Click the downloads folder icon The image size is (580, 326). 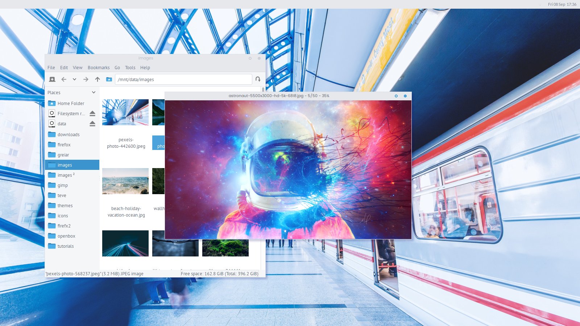pyautogui.click(x=52, y=134)
